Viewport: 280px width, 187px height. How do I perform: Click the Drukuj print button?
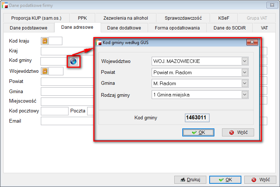click(190, 179)
